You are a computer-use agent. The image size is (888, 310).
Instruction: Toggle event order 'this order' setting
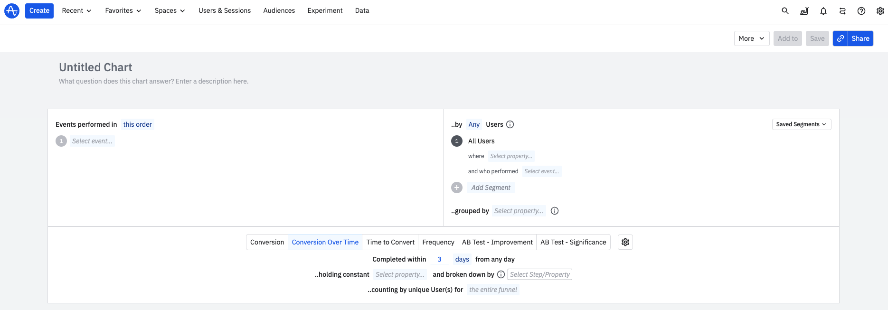[x=137, y=124]
